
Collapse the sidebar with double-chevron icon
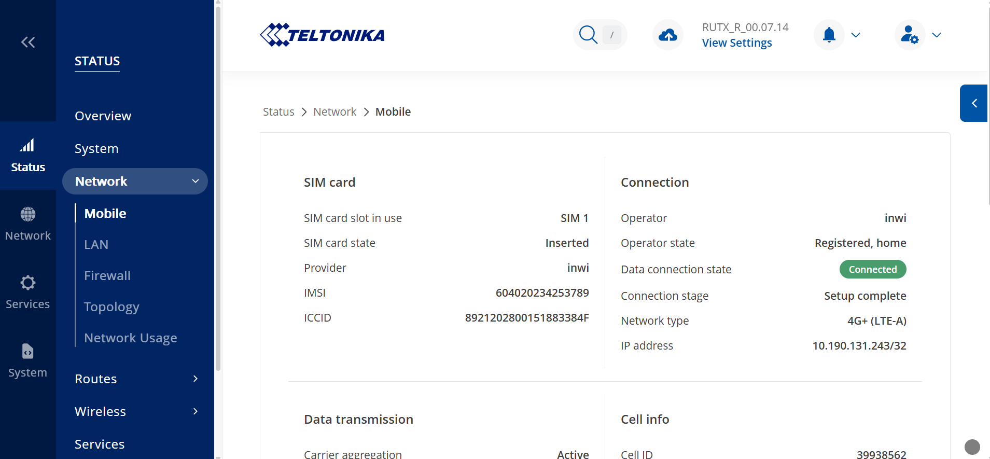click(x=28, y=42)
